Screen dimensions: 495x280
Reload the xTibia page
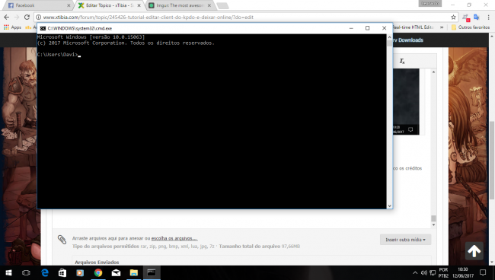pos(27,17)
